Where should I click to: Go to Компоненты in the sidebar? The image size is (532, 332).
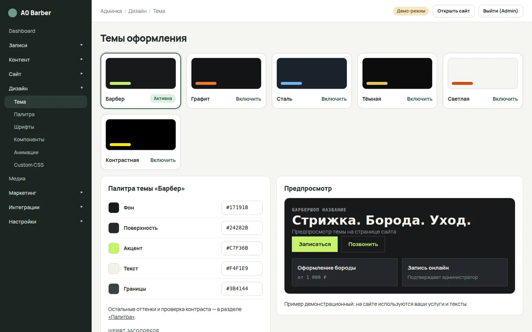tap(46, 140)
